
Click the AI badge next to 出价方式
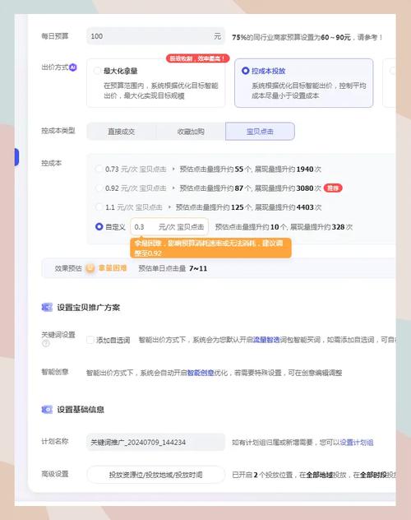tap(73, 67)
